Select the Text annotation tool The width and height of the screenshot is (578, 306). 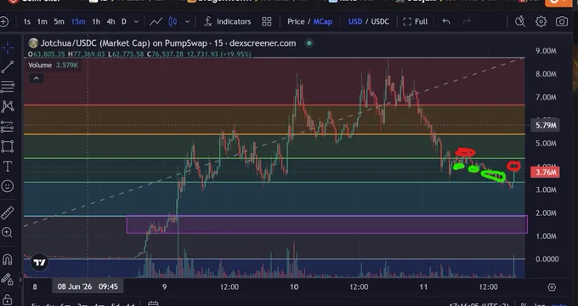tap(8, 167)
